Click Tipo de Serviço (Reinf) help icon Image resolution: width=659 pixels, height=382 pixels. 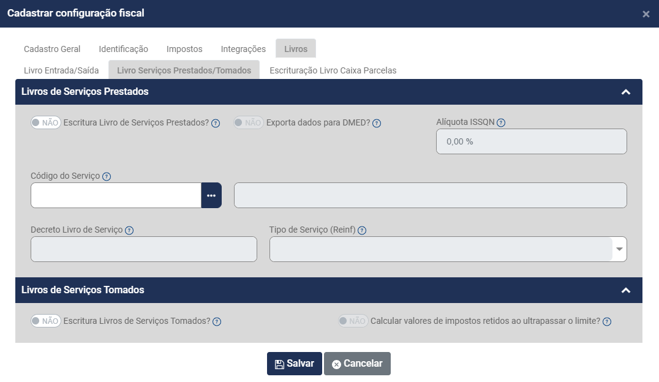point(362,231)
